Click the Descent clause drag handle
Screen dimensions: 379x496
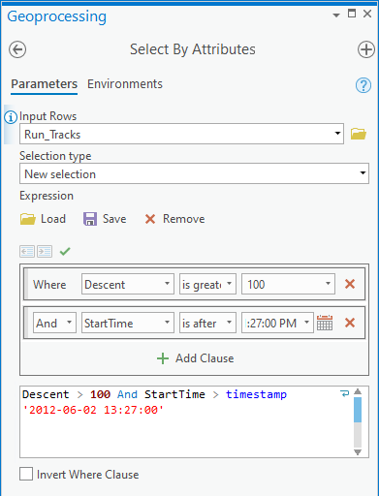coord(26,284)
